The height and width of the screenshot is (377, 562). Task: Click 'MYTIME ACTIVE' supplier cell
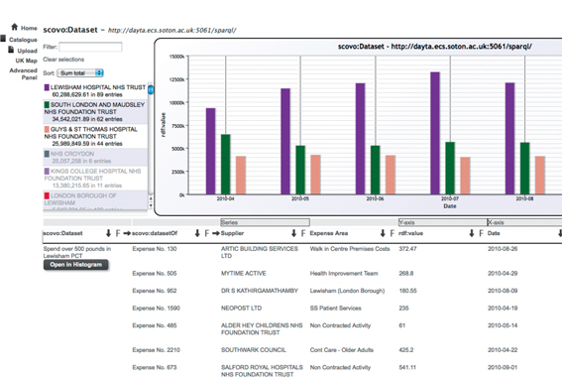(244, 274)
